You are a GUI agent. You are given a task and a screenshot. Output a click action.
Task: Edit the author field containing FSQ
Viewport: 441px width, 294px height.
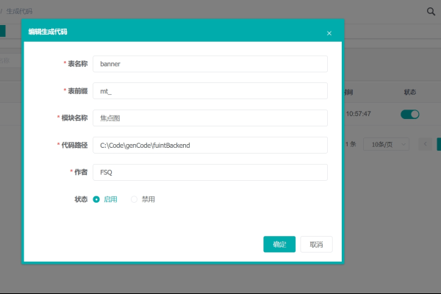210,172
